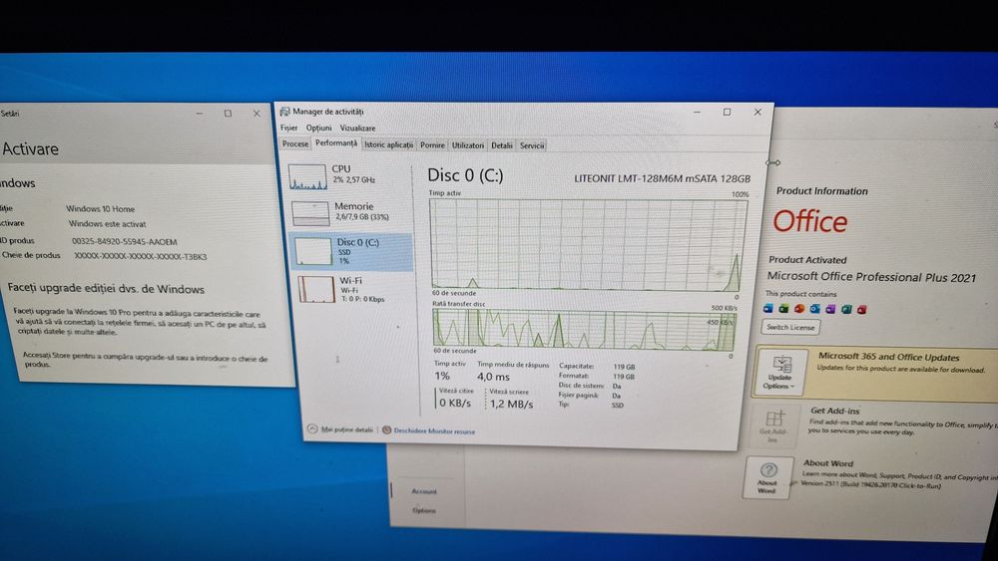Click the Microsoft 365 and Office Updates heading
The image size is (998, 561).
click(x=888, y=357)
